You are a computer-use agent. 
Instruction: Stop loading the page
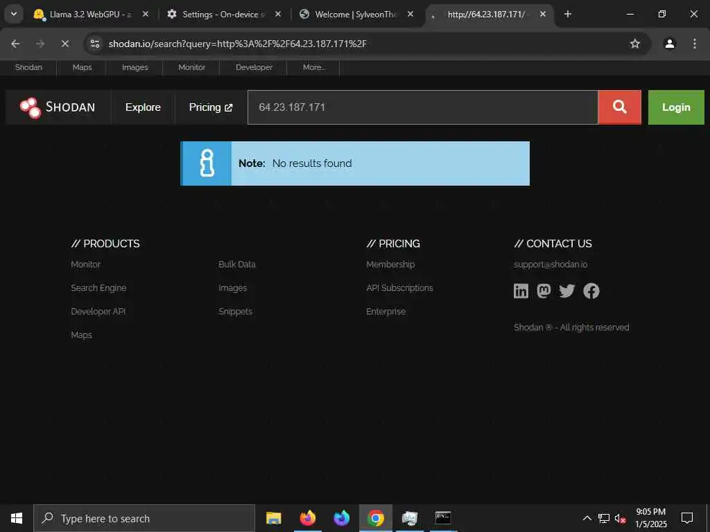(65, 44)
